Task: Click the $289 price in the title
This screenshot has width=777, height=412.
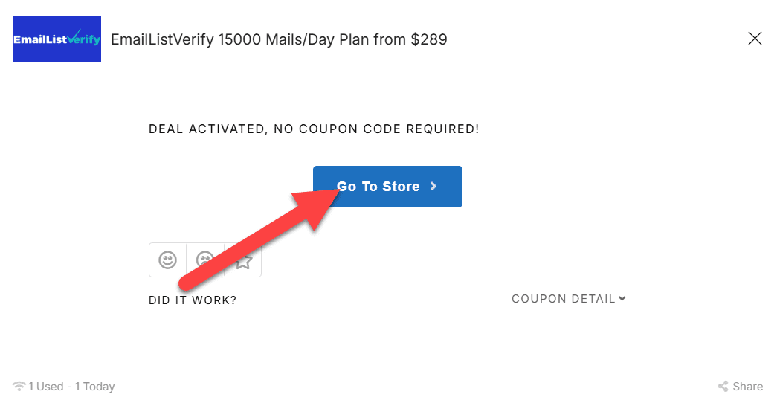Action: (429, 39)
